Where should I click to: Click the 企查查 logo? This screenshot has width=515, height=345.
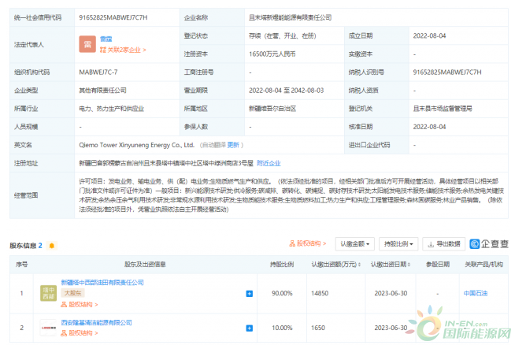pos(489,244)
